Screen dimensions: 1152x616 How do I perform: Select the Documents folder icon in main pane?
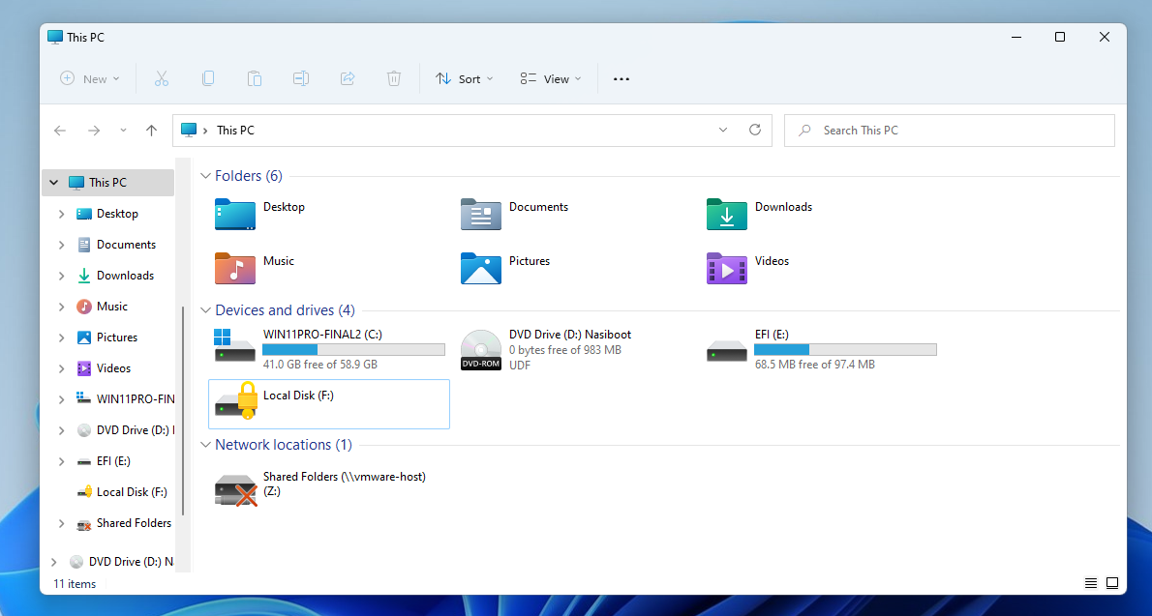481,215
